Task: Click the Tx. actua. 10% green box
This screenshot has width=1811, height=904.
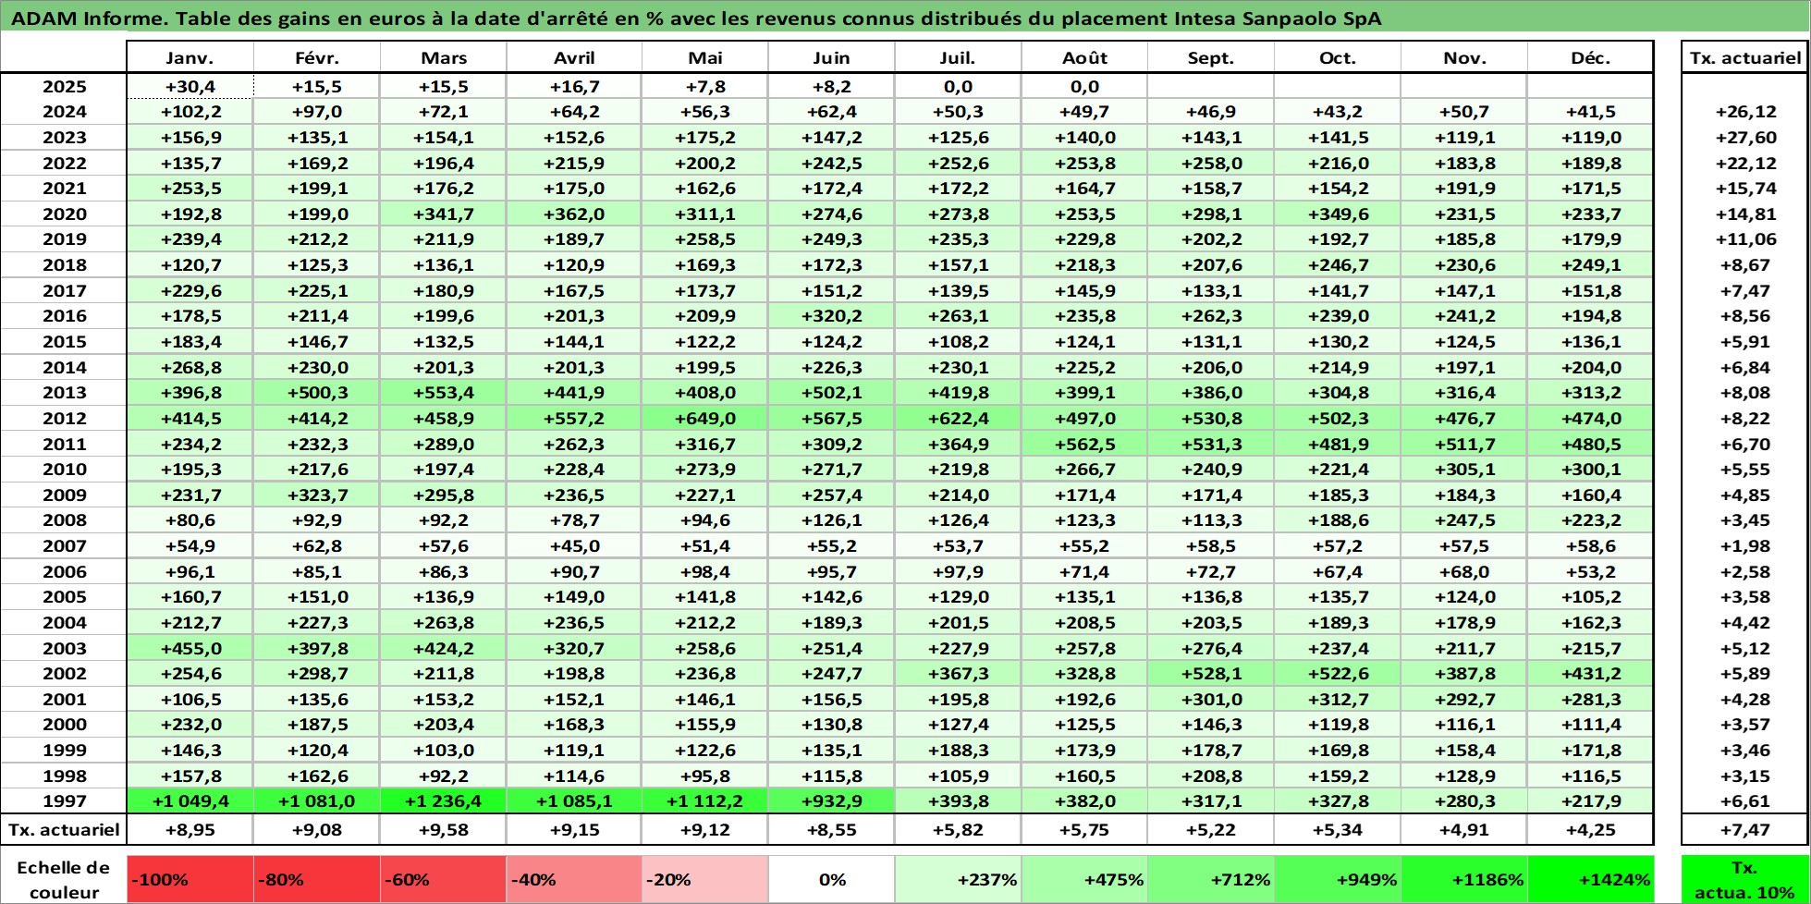Action: (x=1745, y=879)
